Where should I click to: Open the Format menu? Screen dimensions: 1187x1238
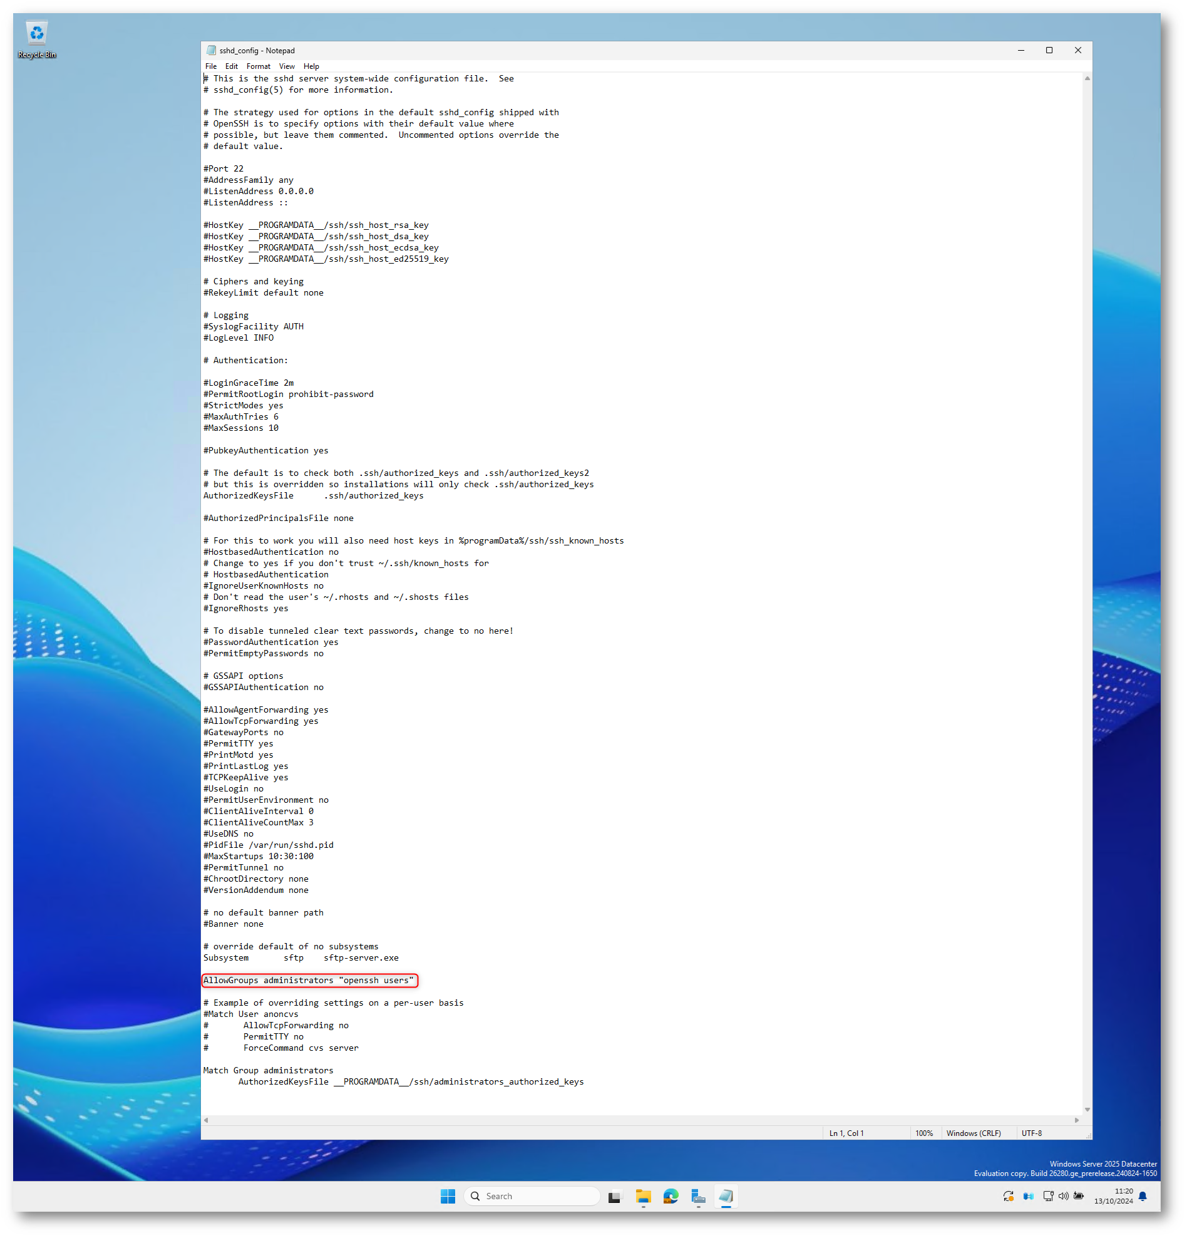click(x=258, y=66)
